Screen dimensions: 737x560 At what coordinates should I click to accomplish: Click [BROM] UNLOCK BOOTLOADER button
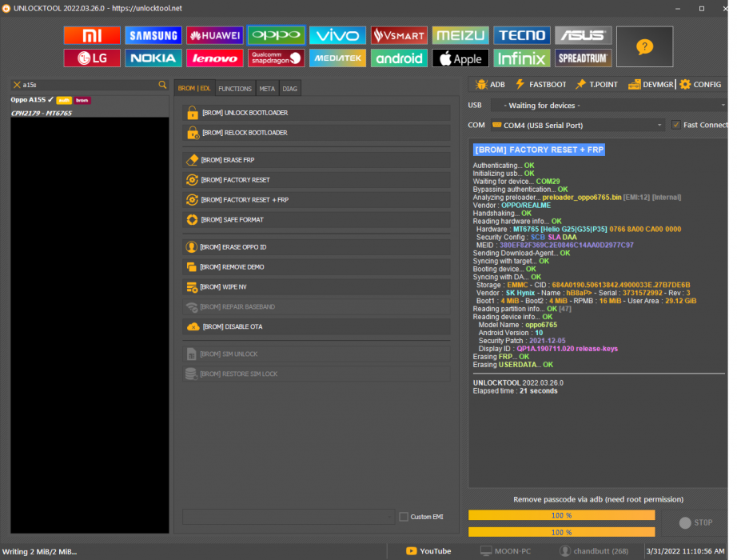tap(317, 113)
